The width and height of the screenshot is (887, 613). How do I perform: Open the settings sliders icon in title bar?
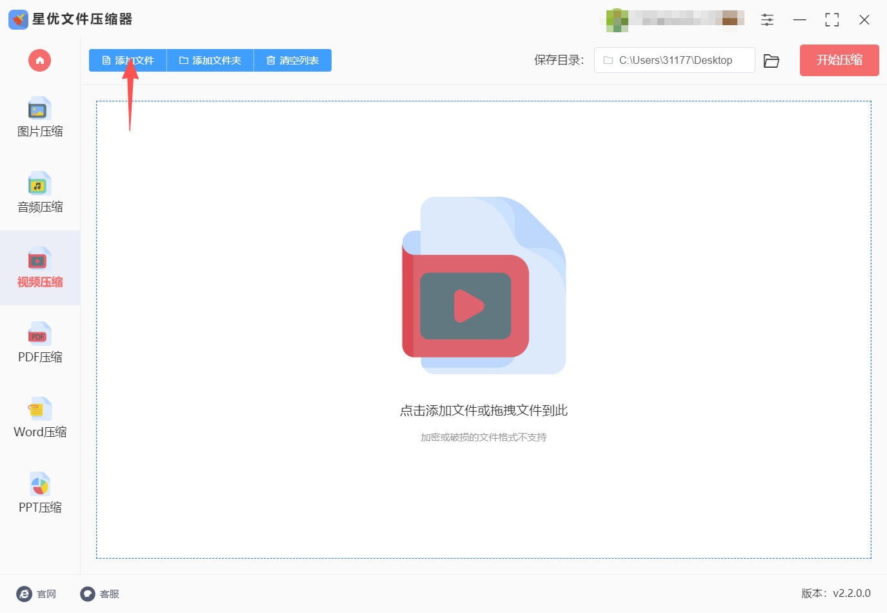[x=767, y=20]
